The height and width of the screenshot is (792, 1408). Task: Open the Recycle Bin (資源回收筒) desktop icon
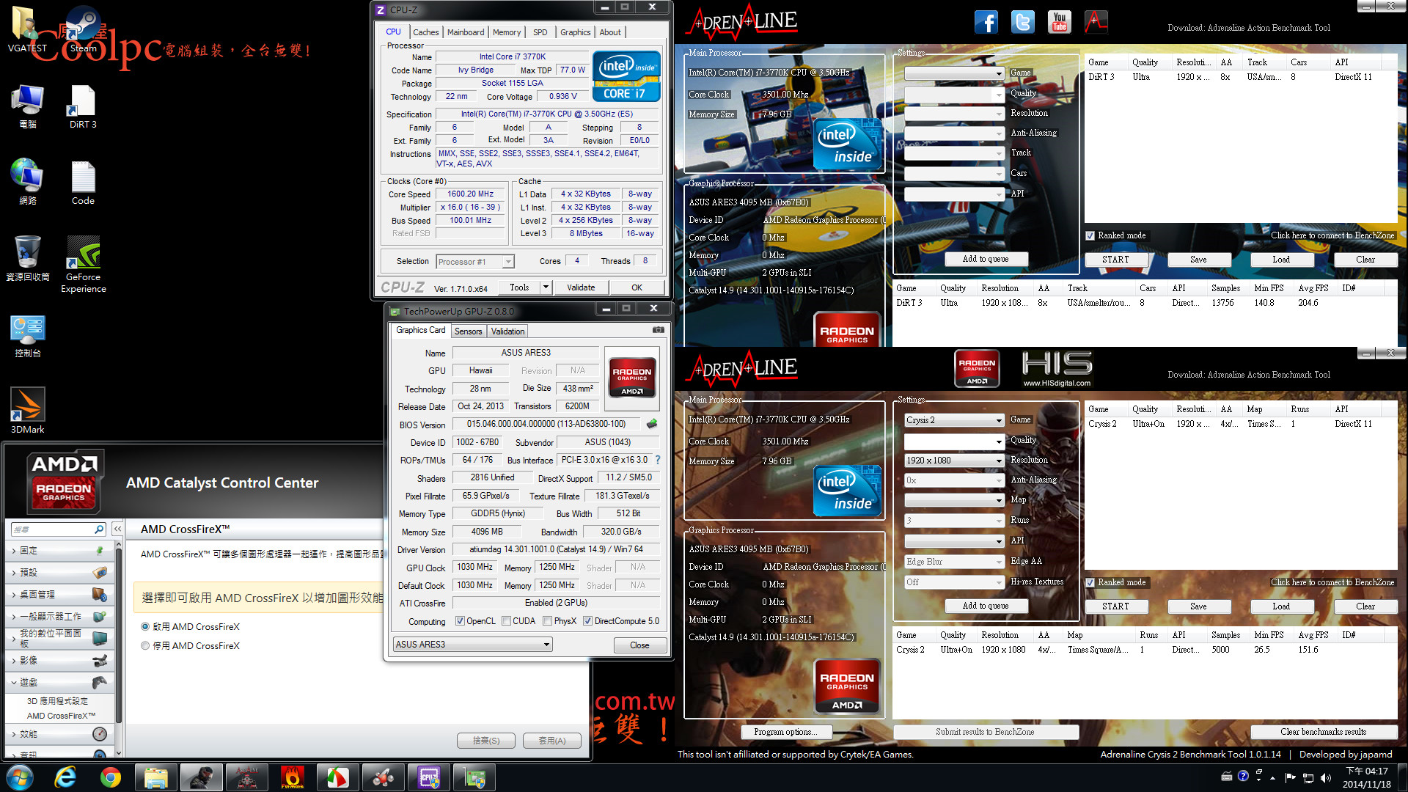click(x=27, y=258)
